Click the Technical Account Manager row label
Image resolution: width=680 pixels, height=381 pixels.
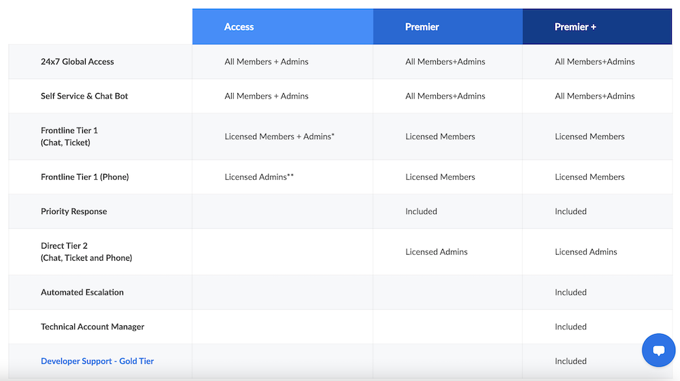coord(92,327)
